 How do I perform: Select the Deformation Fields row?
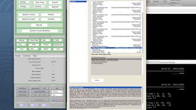116,52
